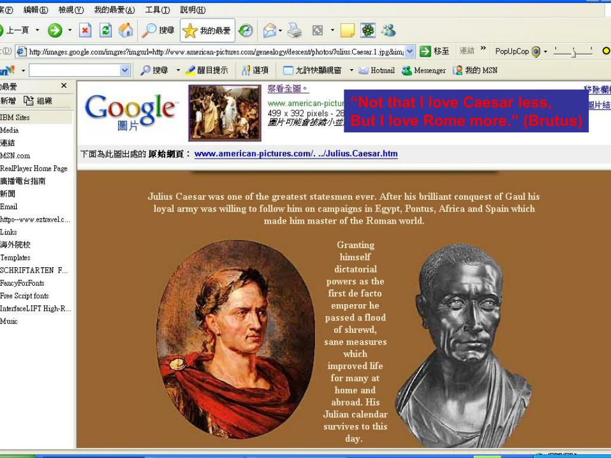The height and width of the screenshot is (458, 611).
Task: Open the Search (搜尋) toolbar button
Action: pyautogui.click(x=158, y=30)
